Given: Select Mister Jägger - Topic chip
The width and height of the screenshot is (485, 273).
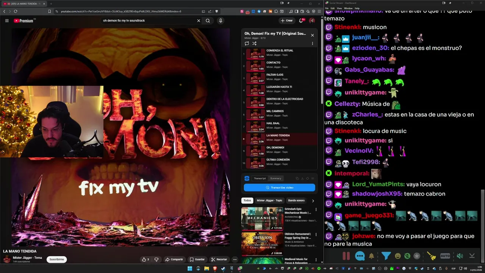Looking at the screenshot, I should coord(269,201).
